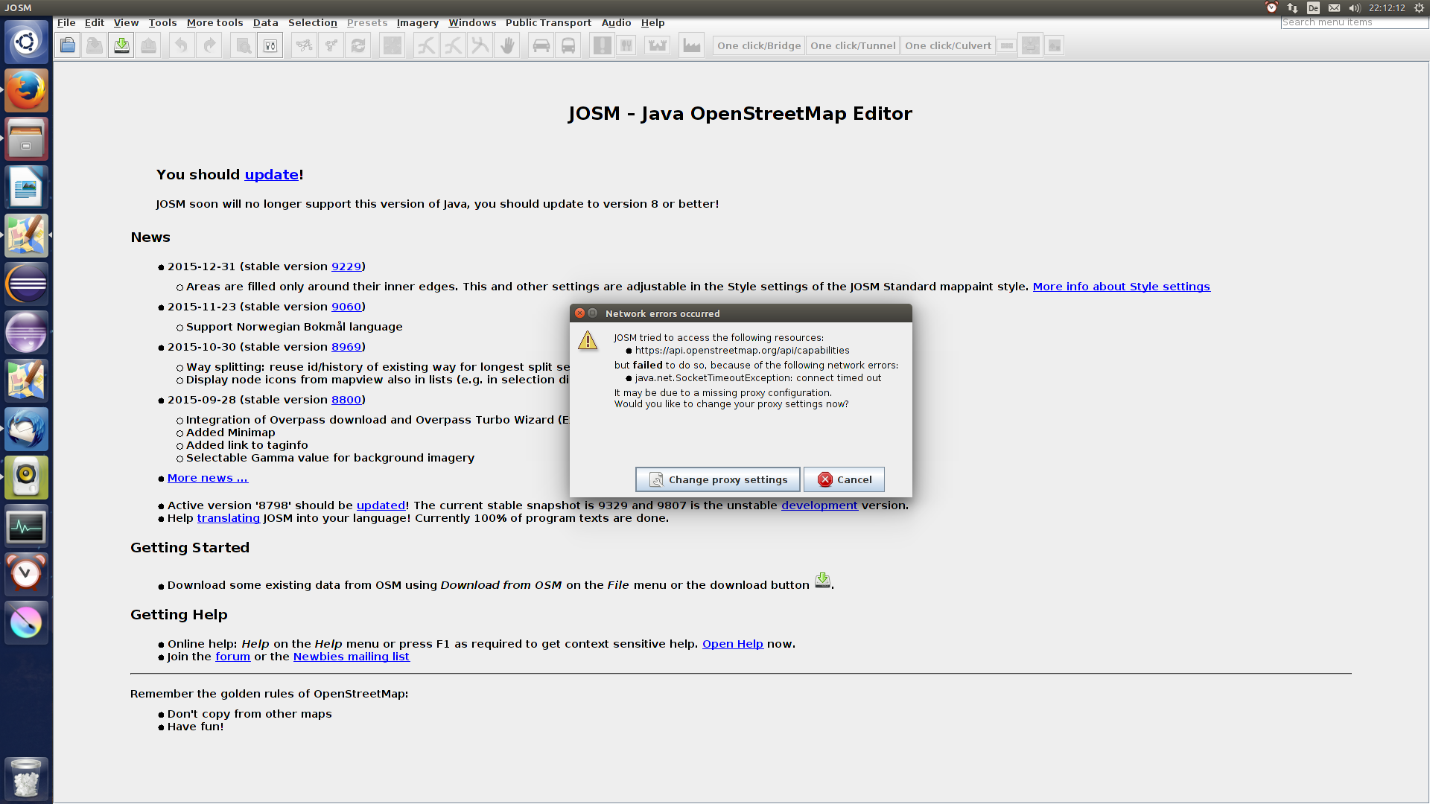Open the File menu

pos(66,22)
